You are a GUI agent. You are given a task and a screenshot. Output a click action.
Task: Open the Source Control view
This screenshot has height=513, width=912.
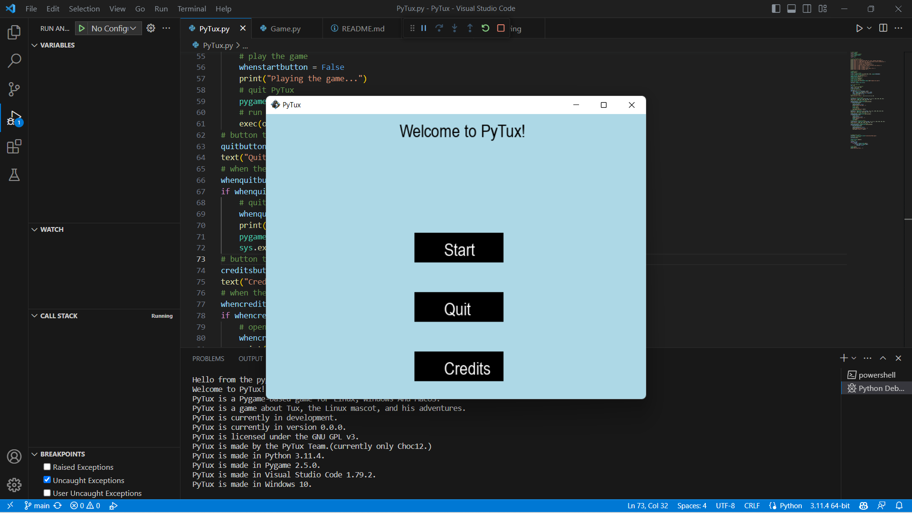[14, 89]
